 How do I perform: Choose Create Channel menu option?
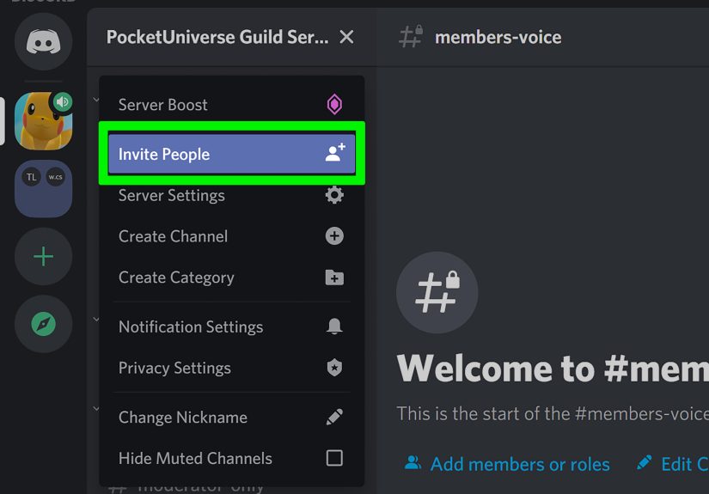click(x=231, y=236)
